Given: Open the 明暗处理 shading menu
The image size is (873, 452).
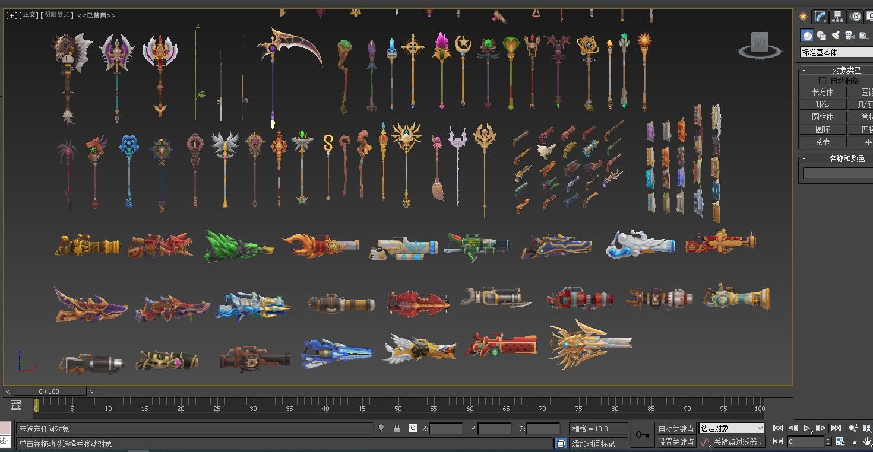Looking at the screenshot, I should tap(56, 15).
